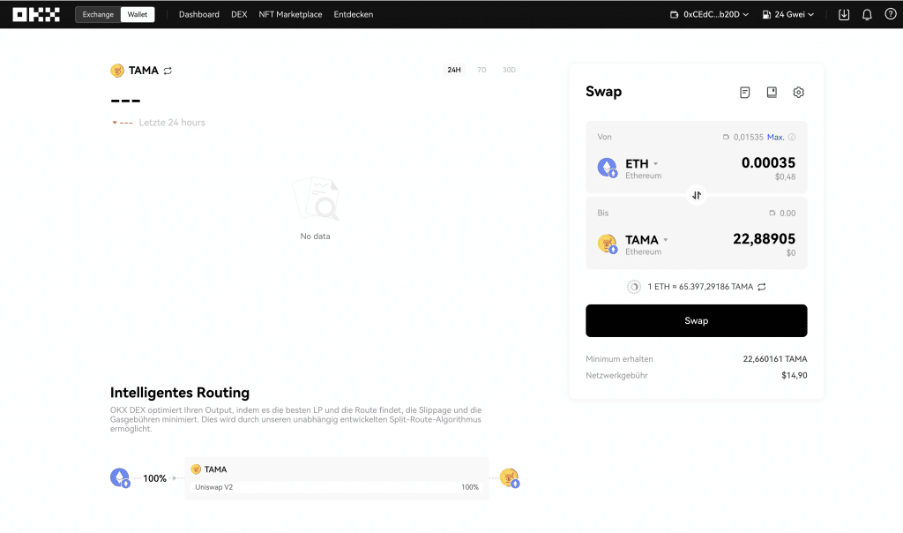903x533 pixels.
Task: Click the OKX logo
Action: [36, 14]
